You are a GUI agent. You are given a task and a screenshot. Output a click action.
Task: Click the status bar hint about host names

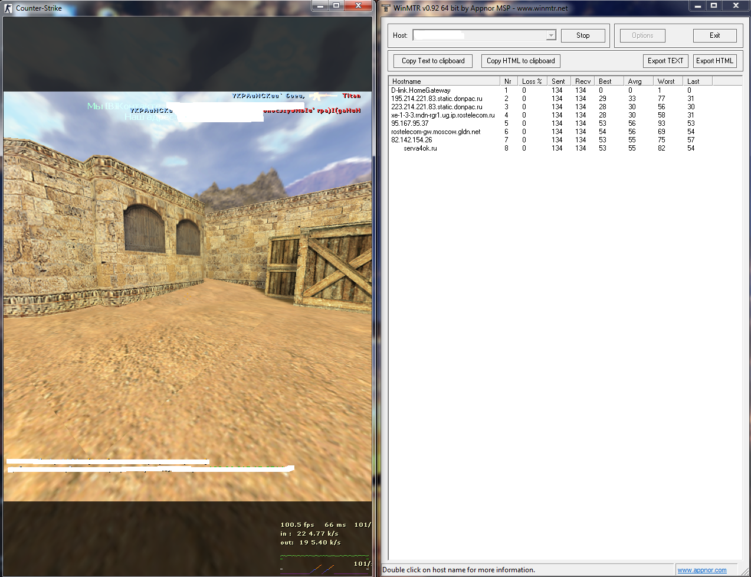pyautogui.click(x=459, y=570)
